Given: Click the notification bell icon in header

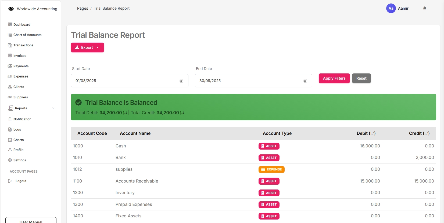Looking at the screenshot, I should 425,8.
